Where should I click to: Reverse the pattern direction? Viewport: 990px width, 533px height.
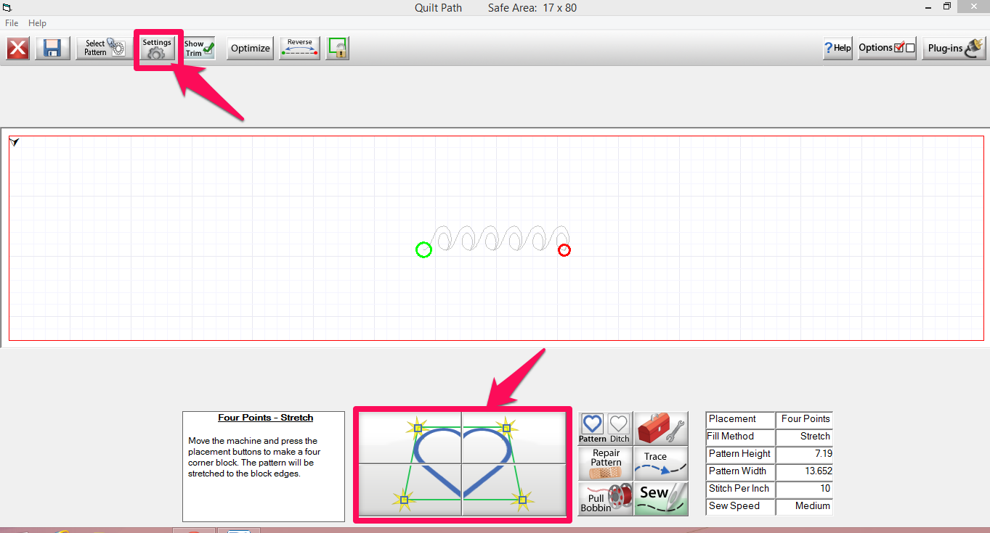click(x=300, y=49)
